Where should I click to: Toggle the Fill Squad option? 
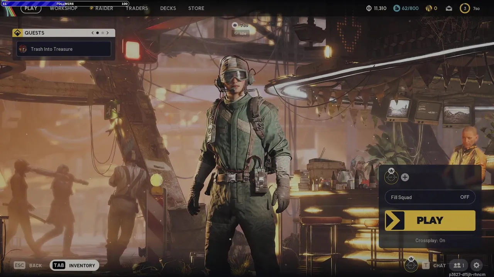click(x=430, y=197)
